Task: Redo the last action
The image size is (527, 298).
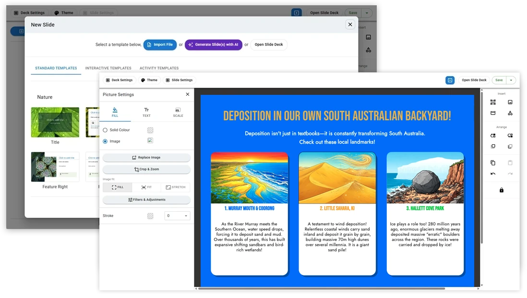Action: [x=510, y=174]
